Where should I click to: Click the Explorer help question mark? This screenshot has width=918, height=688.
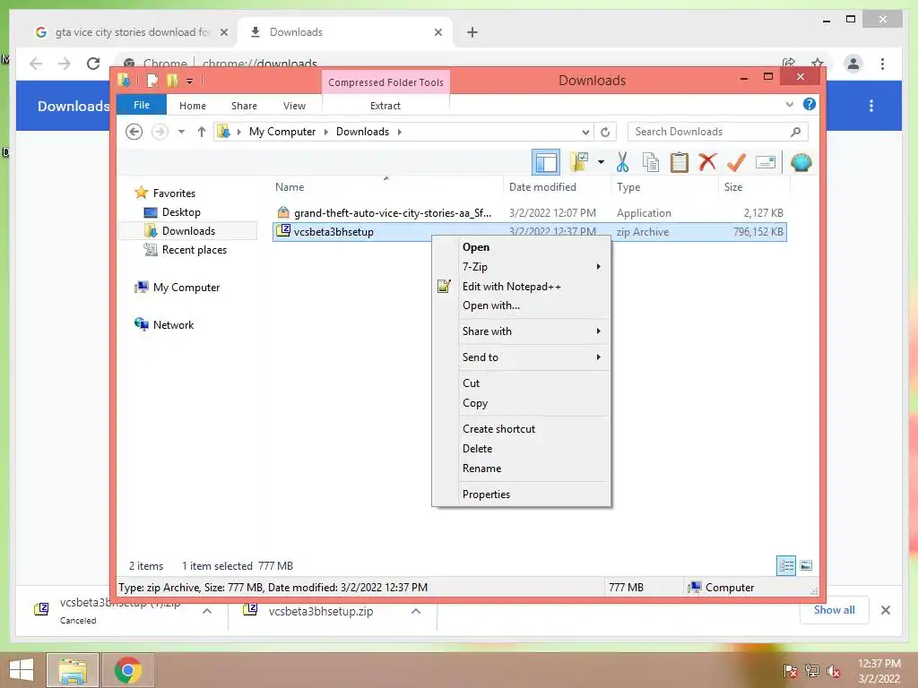tap(810, 104)
